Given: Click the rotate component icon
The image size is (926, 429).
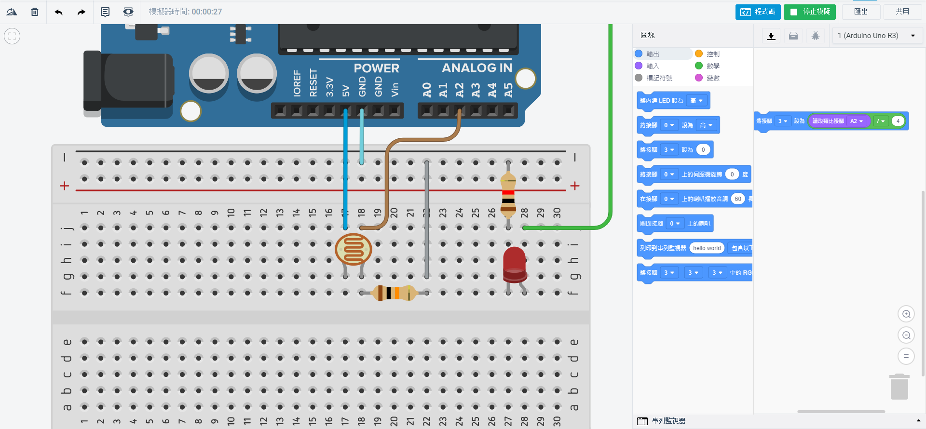Looking at the screenshot, I should pyautogui.click(x=12, y=12).
